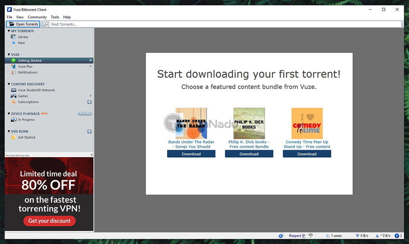This screenshot has height=244, width=409.
Task: Click the download speed down-arrow icon
Action: [357, 236]
